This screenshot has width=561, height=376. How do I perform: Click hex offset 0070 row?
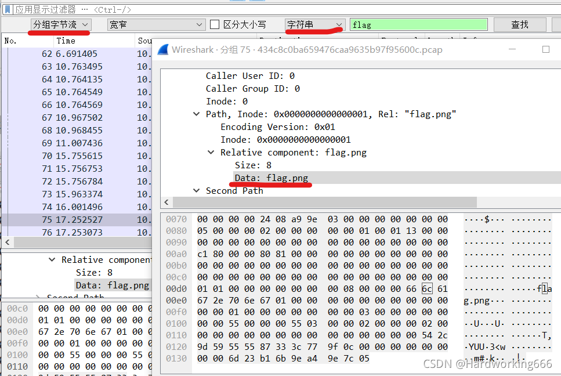pos(176,219)
